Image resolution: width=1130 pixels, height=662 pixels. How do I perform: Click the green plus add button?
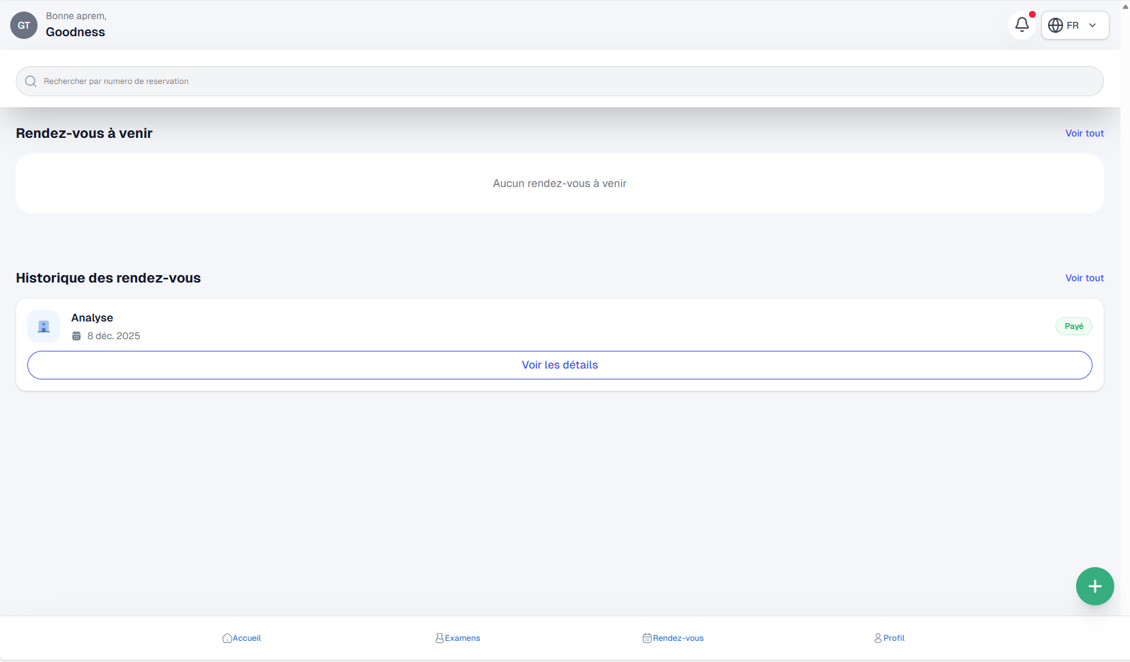point(1094,586)
